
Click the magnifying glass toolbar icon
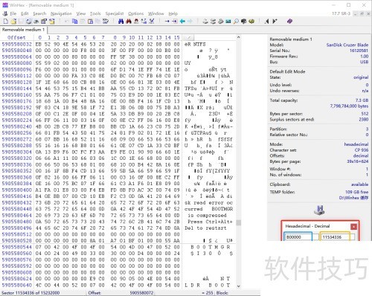tap(236, 22)
